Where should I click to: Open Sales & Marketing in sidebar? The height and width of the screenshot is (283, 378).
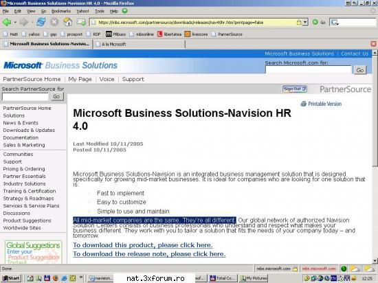point(24,145)
